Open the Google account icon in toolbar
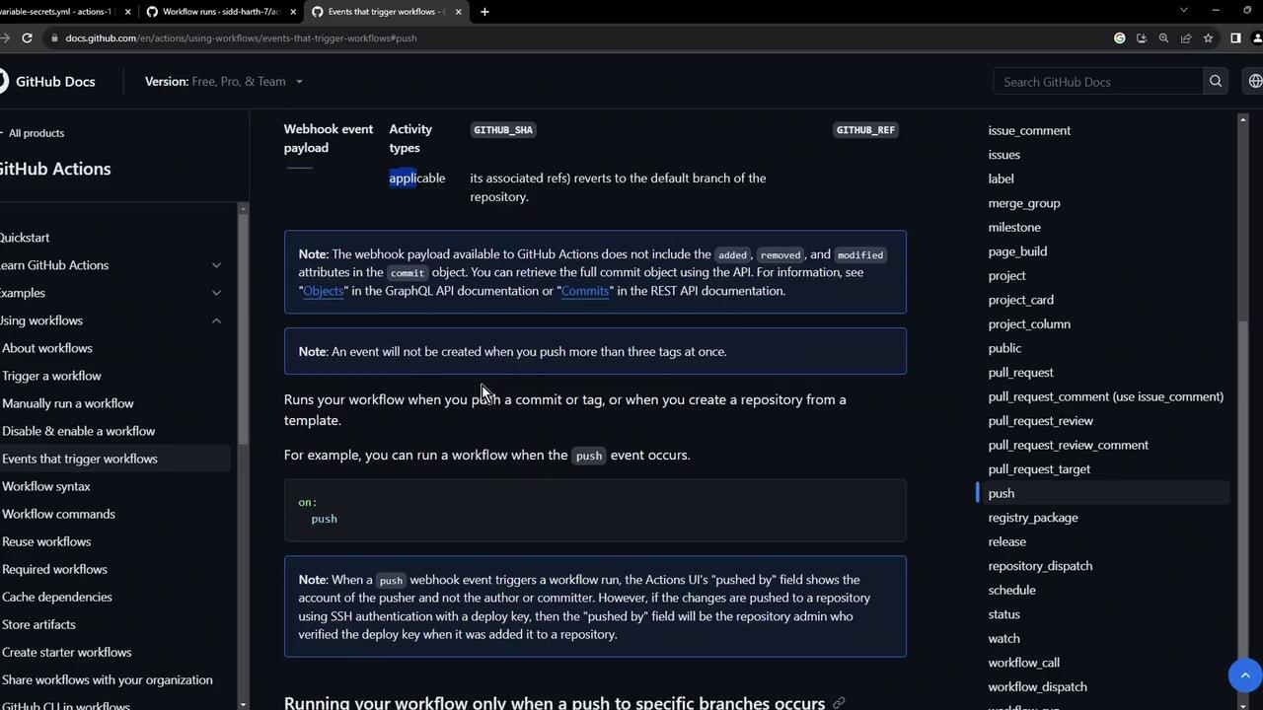 [1119, 37]
